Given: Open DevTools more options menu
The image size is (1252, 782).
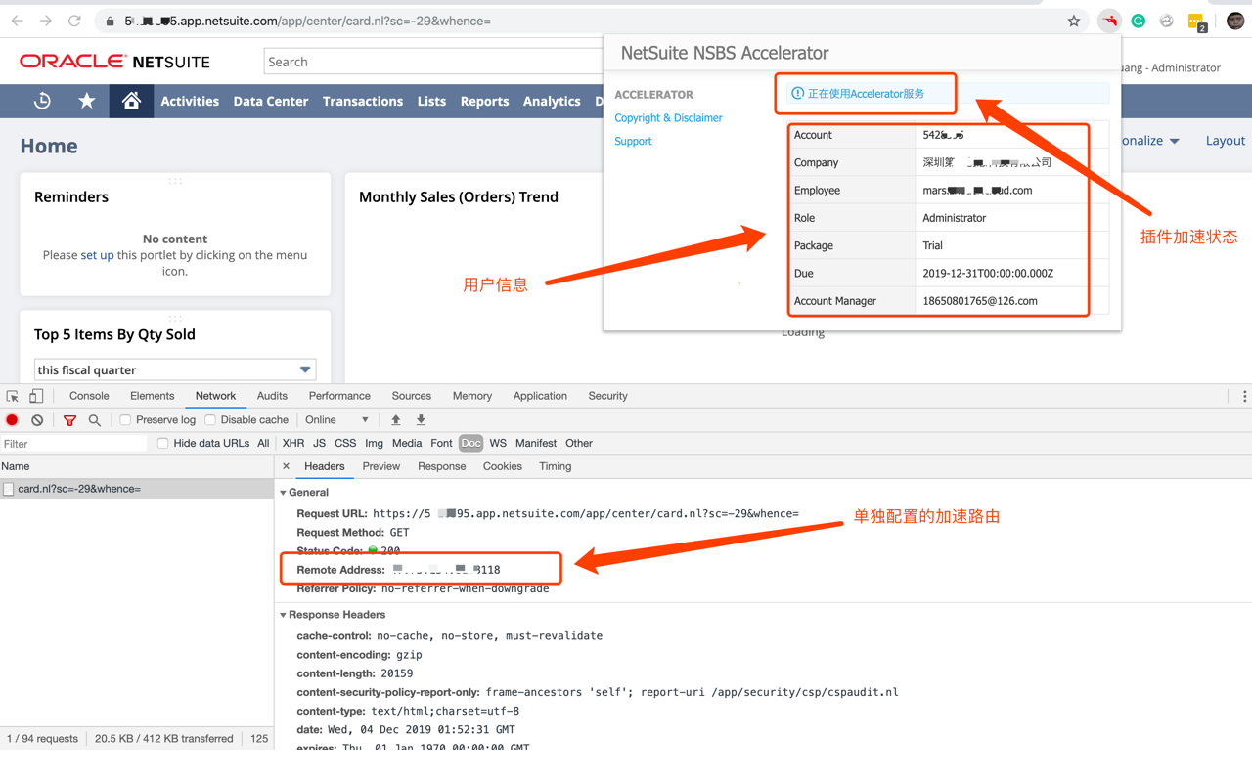Looking at the screenshot, I should 1244,396.
